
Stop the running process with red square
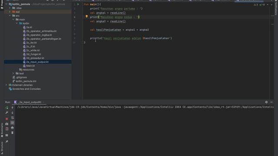click(x=7, y=119)
